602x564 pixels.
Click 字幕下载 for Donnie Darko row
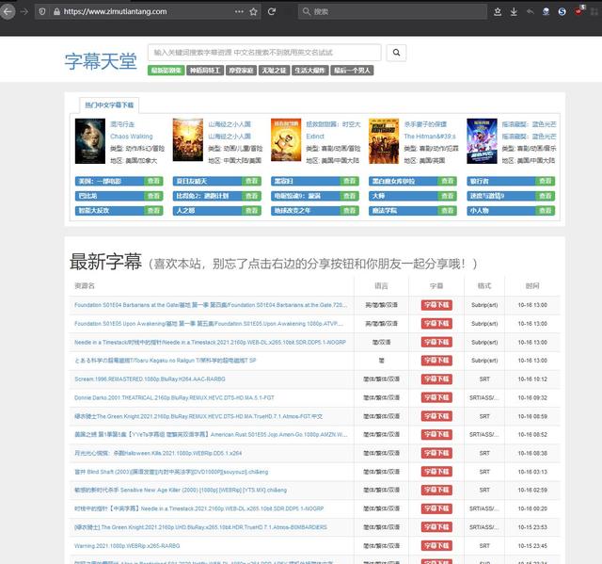tap(436, 397)
